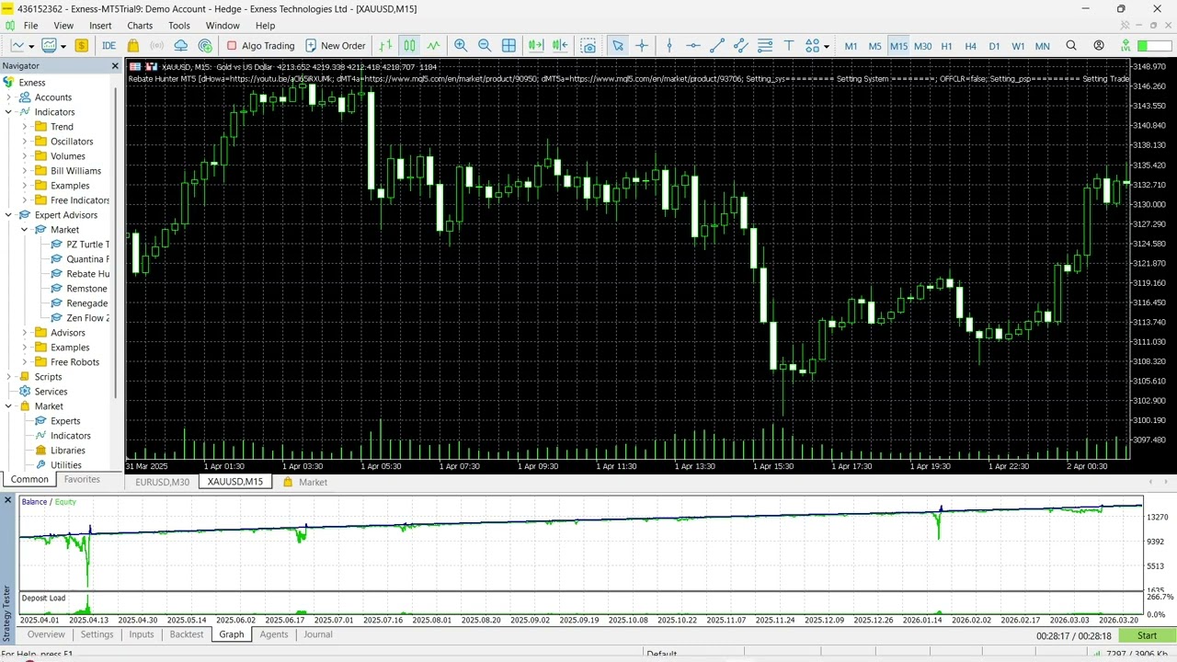
Task: Toggle the Algo Trading button
Action: [261, 45]
